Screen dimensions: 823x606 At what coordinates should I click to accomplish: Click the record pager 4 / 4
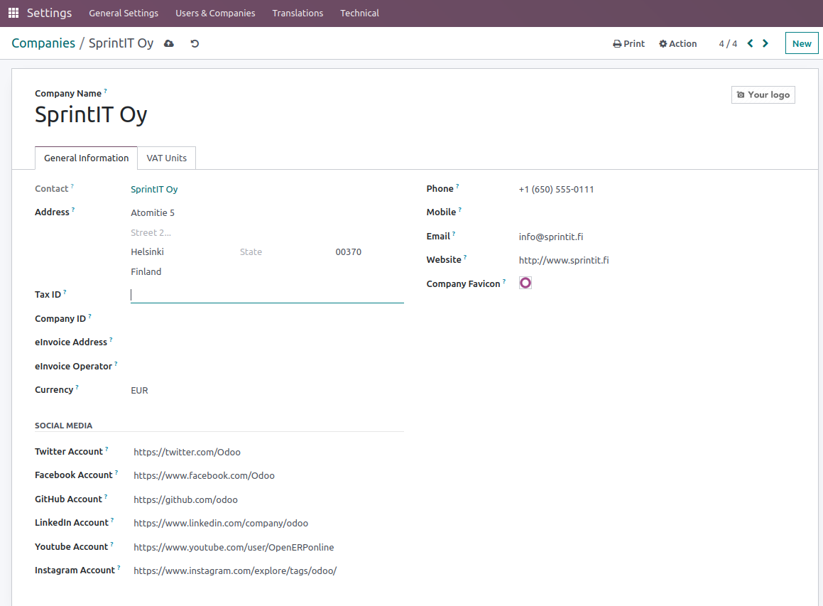click(728, 43)
